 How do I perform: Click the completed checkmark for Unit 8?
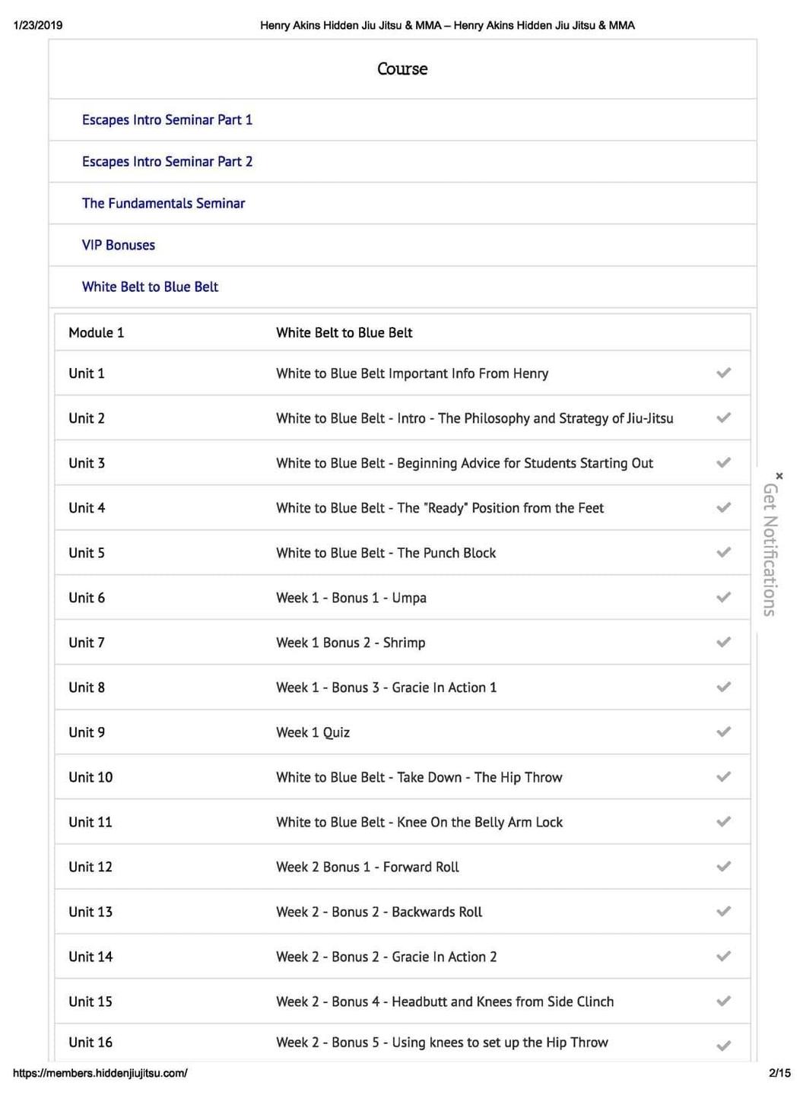pos(724,687)
